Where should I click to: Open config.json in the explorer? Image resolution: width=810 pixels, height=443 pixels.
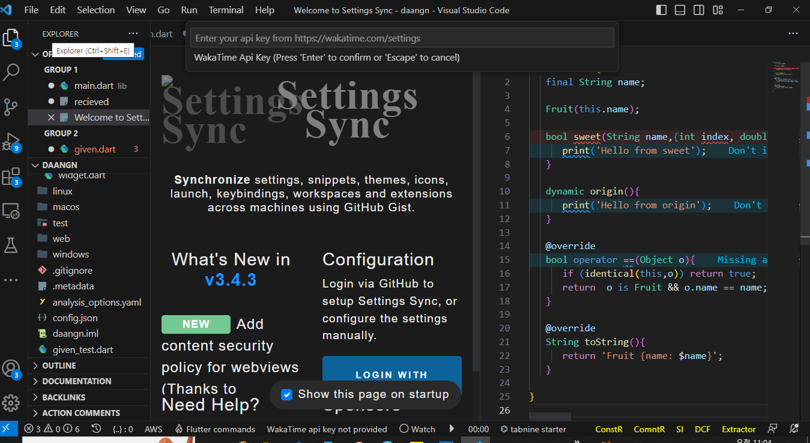point(89,318)
